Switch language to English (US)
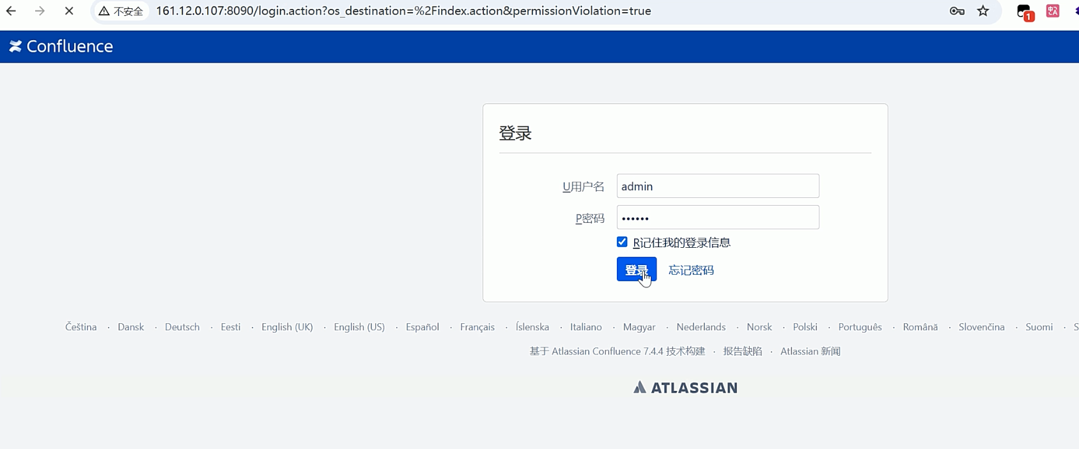Image resolution: width=1079 pixels, height=449 pixels. [x=359, y=326]
